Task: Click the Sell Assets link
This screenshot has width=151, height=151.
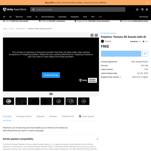Action: click(144, 17)
